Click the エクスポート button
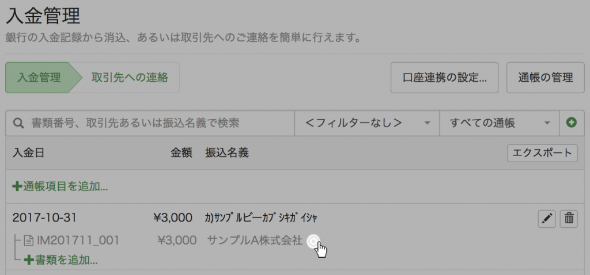 point(542,153)
